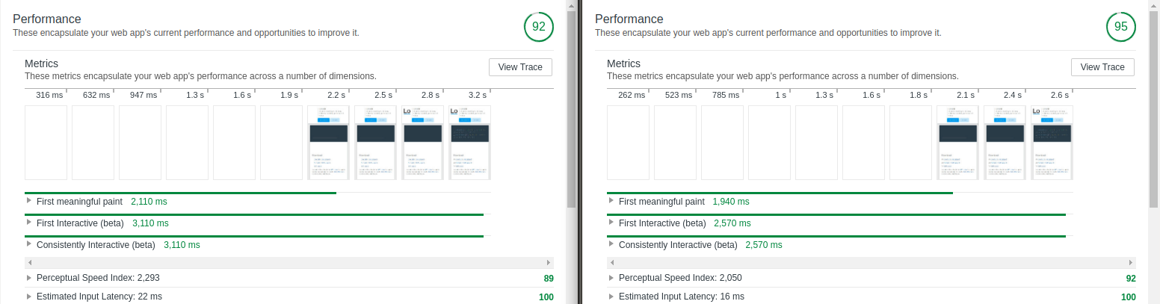Screen dimensions: 1160x304
Task: Expand First meaningful paint 2,110 ms metric
Action: click(29, 201)
